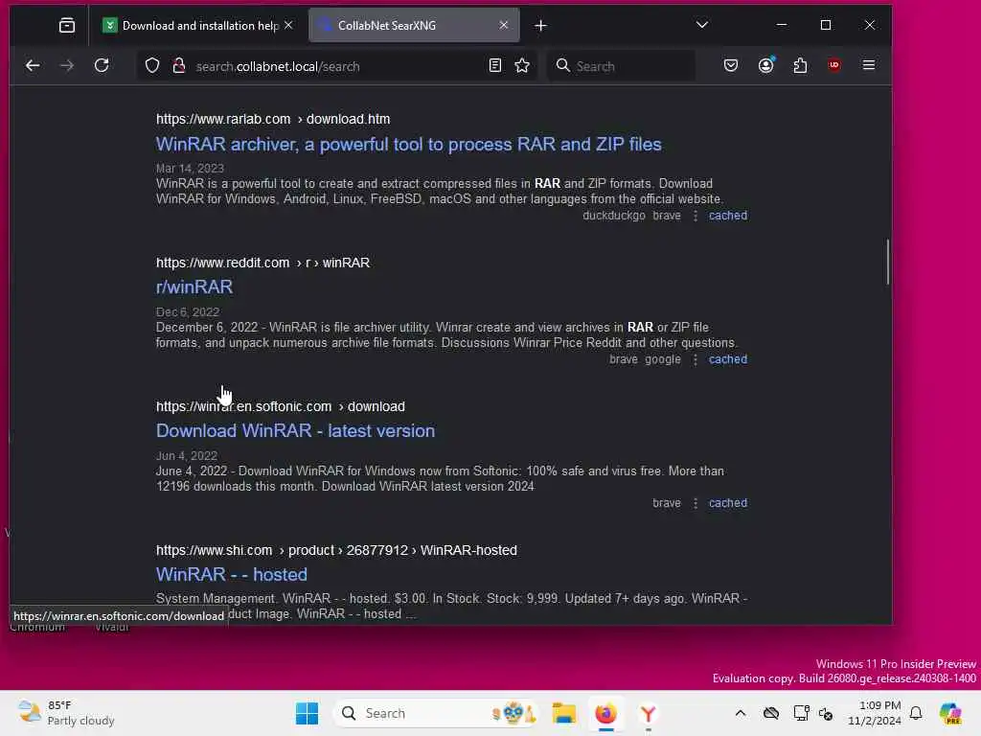Toggle reader view icon in address bar
981x736 pixels.
(x=495, y=66)
